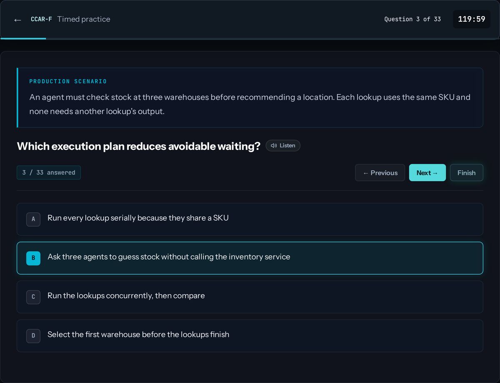The height and width of the screenshot is (383, 500).
Task: Return to the prior question with Previous
Action: tap(380, 173)
